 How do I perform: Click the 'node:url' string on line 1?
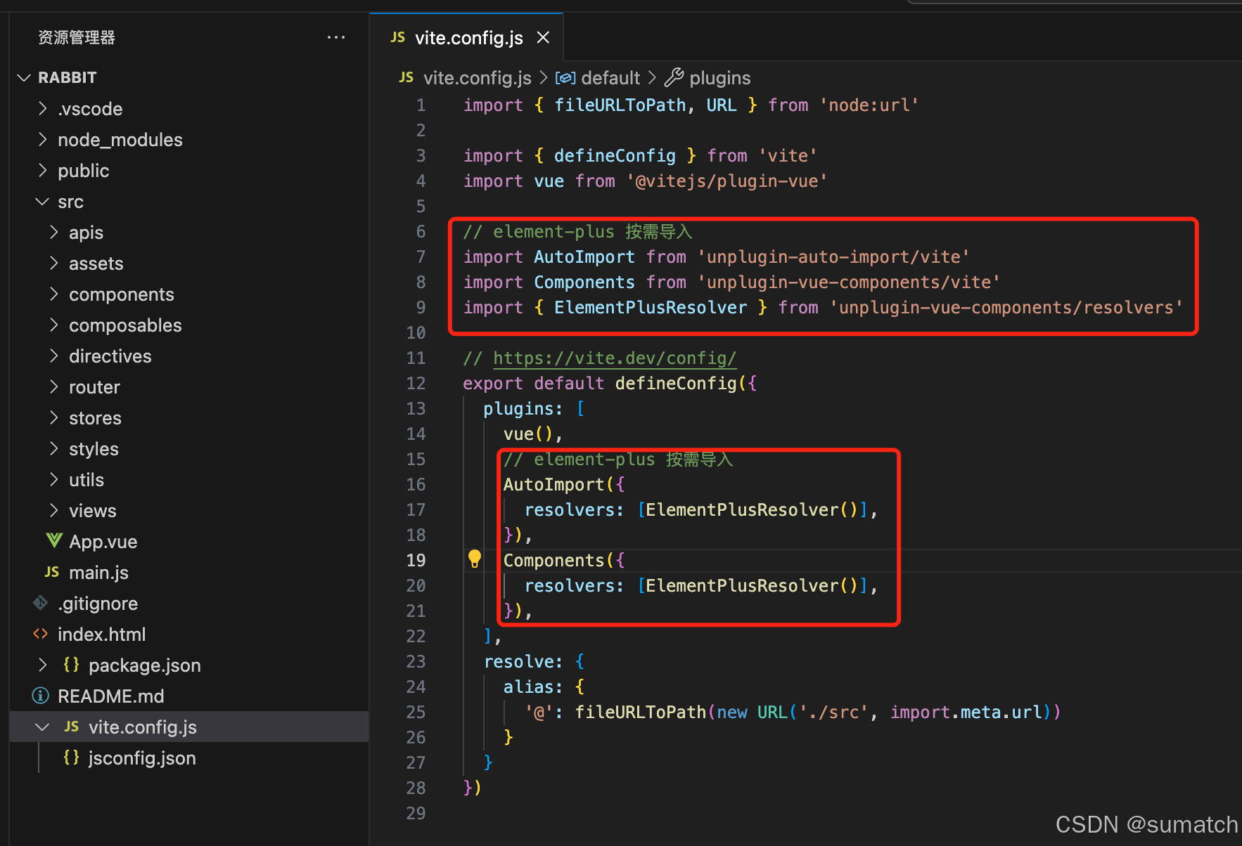pos(869,105)
